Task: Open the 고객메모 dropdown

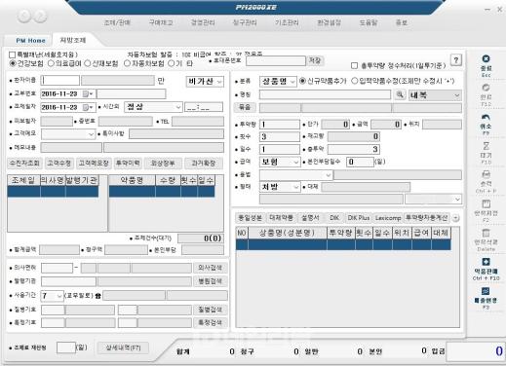Action: (68, 134)
